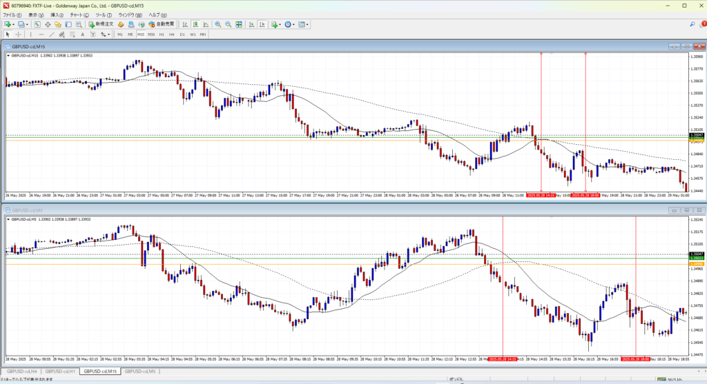This screenshot has width=707, height=384.
Task: Click the red 2025.05.28 14:15 time marker in upper chart
Action: pyautogui.click(x=540, y=195)
